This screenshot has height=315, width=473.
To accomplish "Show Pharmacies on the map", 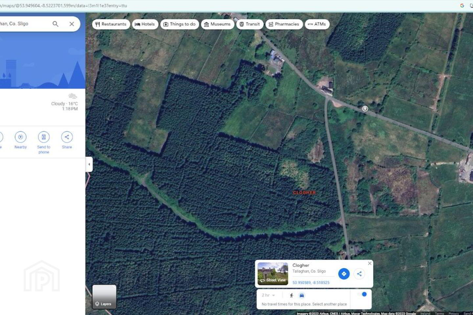I will pyautogui.click(x=284, y=24).
